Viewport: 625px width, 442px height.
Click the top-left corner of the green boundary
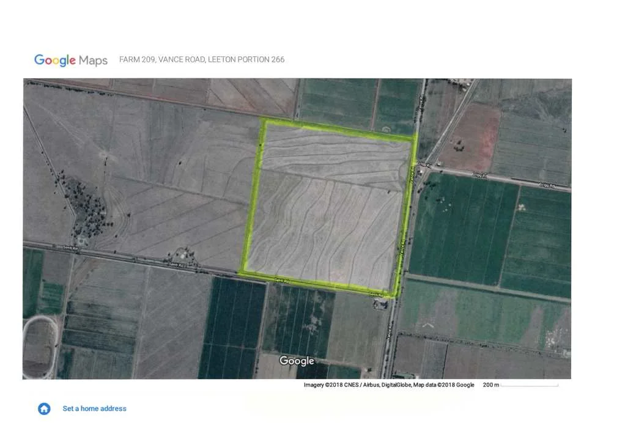pyautogui.click(x=264, y=120)
